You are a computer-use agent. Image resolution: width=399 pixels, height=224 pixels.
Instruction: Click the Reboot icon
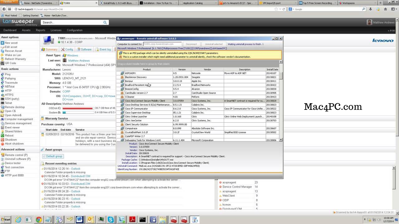tap(2, 136)
